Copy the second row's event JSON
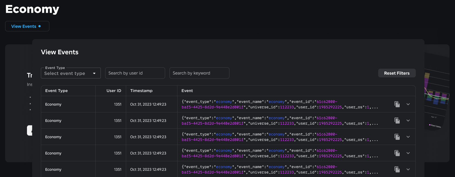Image resolution: width=455 pixels, height=177 pixels. tap(397, 121)
